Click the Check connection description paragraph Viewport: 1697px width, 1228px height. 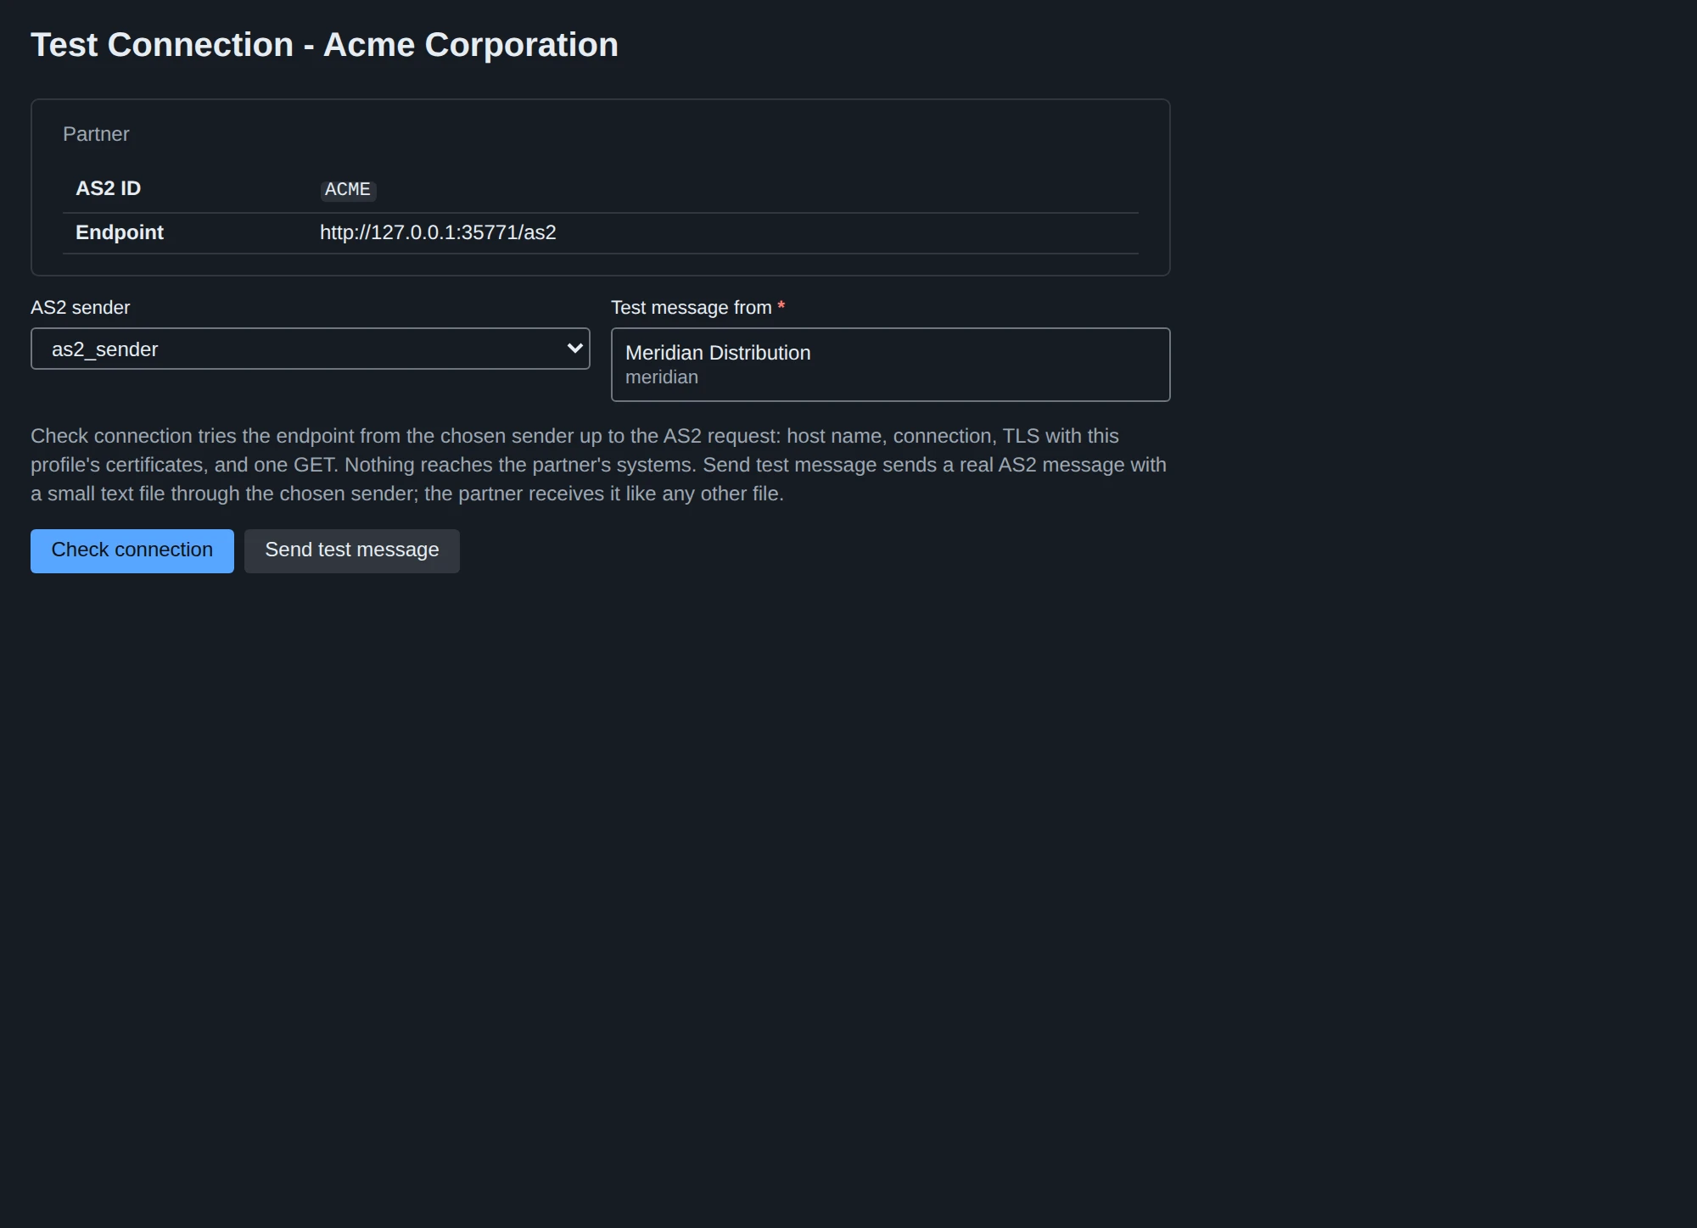click(x=599, y=465)
